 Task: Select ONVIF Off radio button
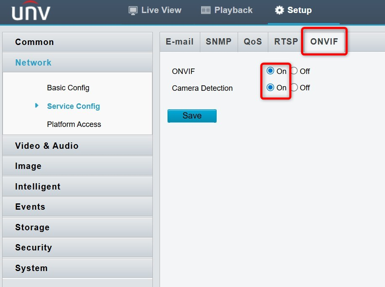click(294, 71)
